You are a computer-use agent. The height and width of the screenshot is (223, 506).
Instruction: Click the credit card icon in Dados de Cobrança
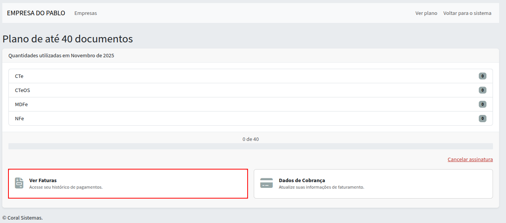[x=266, y=183]
